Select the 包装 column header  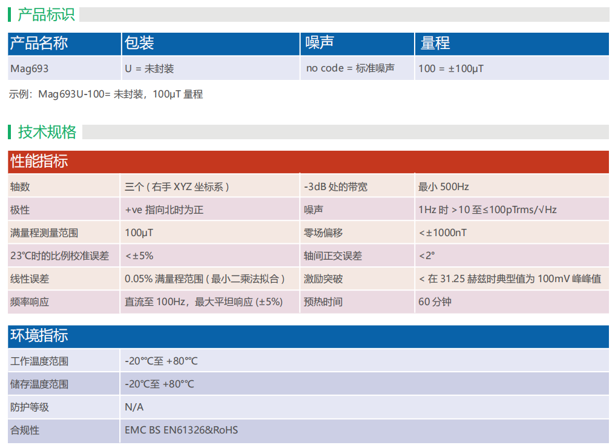pos(139,43)
